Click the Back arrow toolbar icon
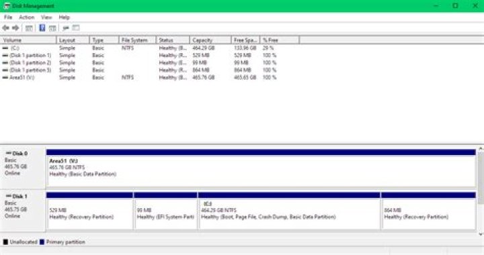Viewport: 484px width, 255px height. 5,28
